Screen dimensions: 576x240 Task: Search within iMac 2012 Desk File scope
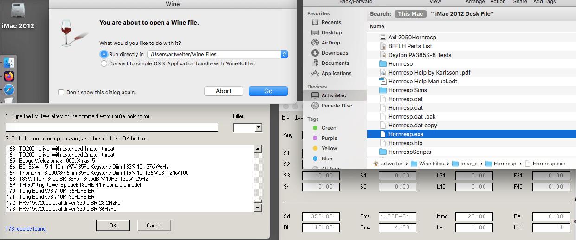[462, 13]
